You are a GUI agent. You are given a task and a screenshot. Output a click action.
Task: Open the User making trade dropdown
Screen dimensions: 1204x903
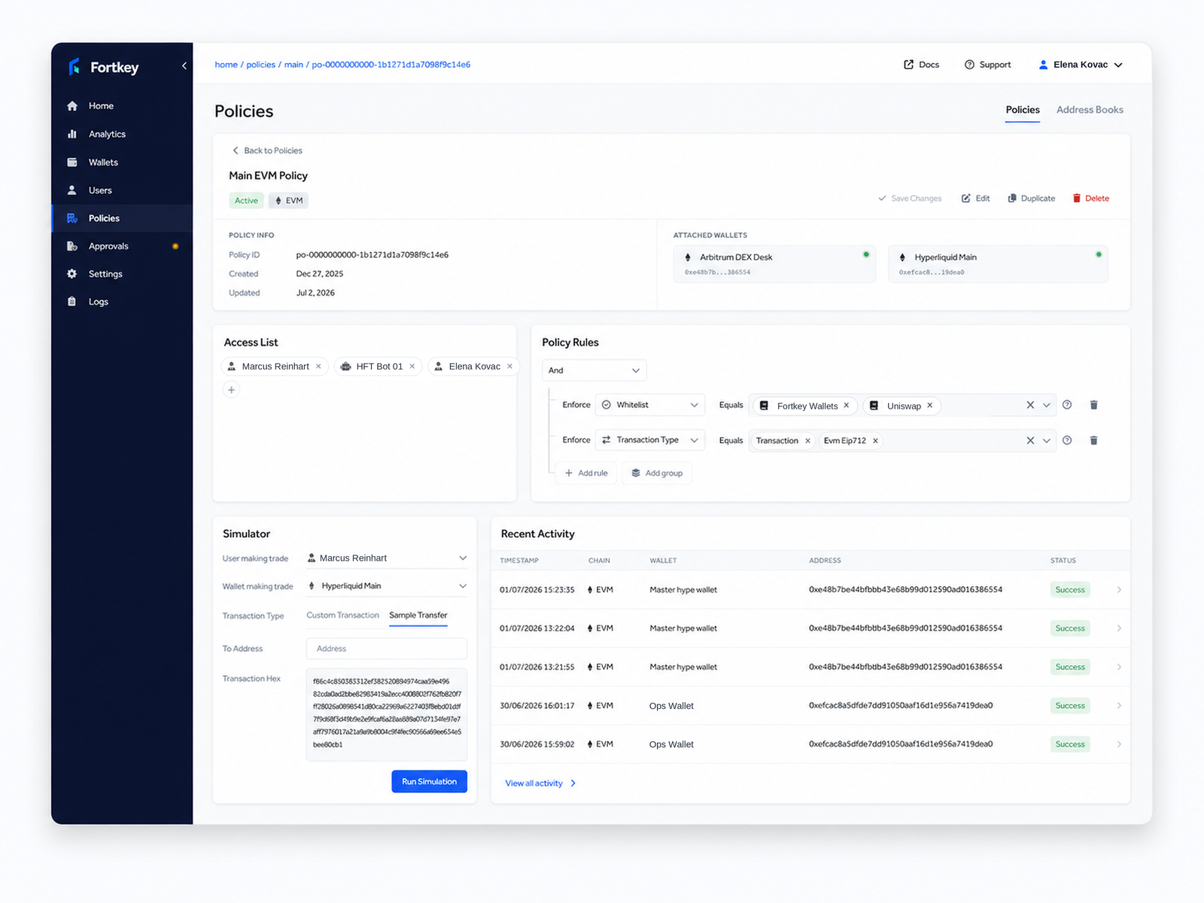coord(387,558)
